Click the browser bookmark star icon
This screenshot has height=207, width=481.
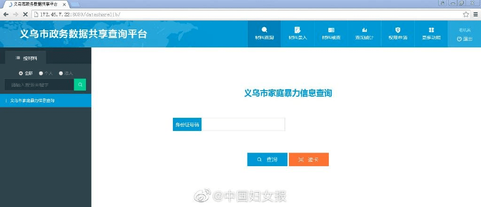[x=466, y=15]
